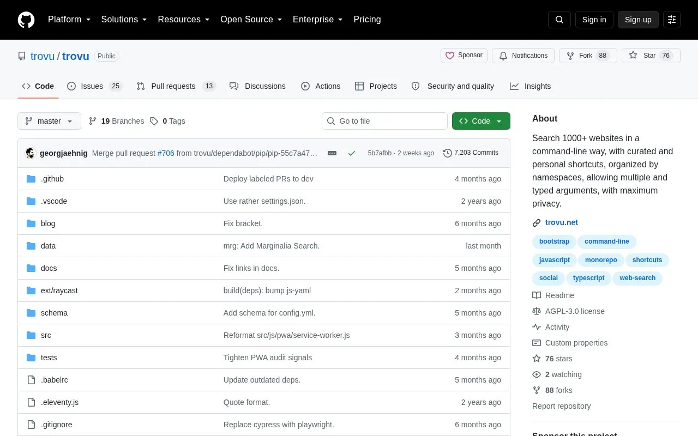This screenshot has width=698, height=436.
Task: Click the heart Sponsor button
Action: [x=464, y=56]
